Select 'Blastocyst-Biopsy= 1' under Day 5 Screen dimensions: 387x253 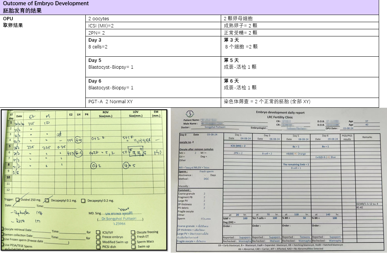111,67
